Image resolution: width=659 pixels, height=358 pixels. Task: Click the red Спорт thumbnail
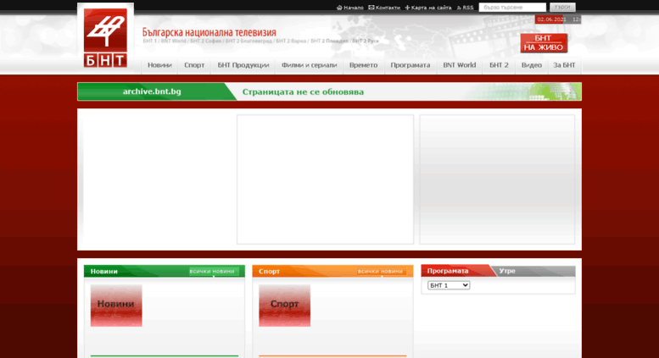[x=284, y=306]
